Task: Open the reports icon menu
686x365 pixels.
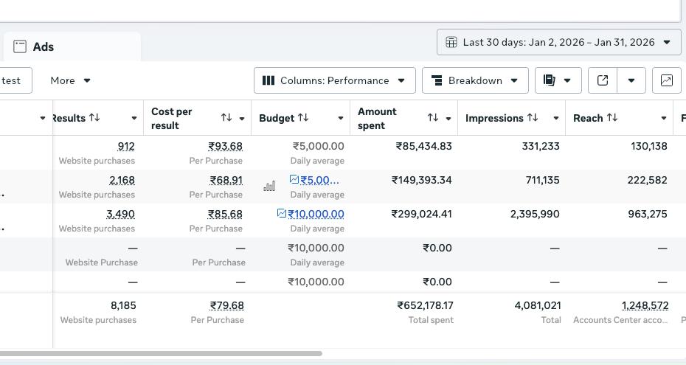Action: 557,80
